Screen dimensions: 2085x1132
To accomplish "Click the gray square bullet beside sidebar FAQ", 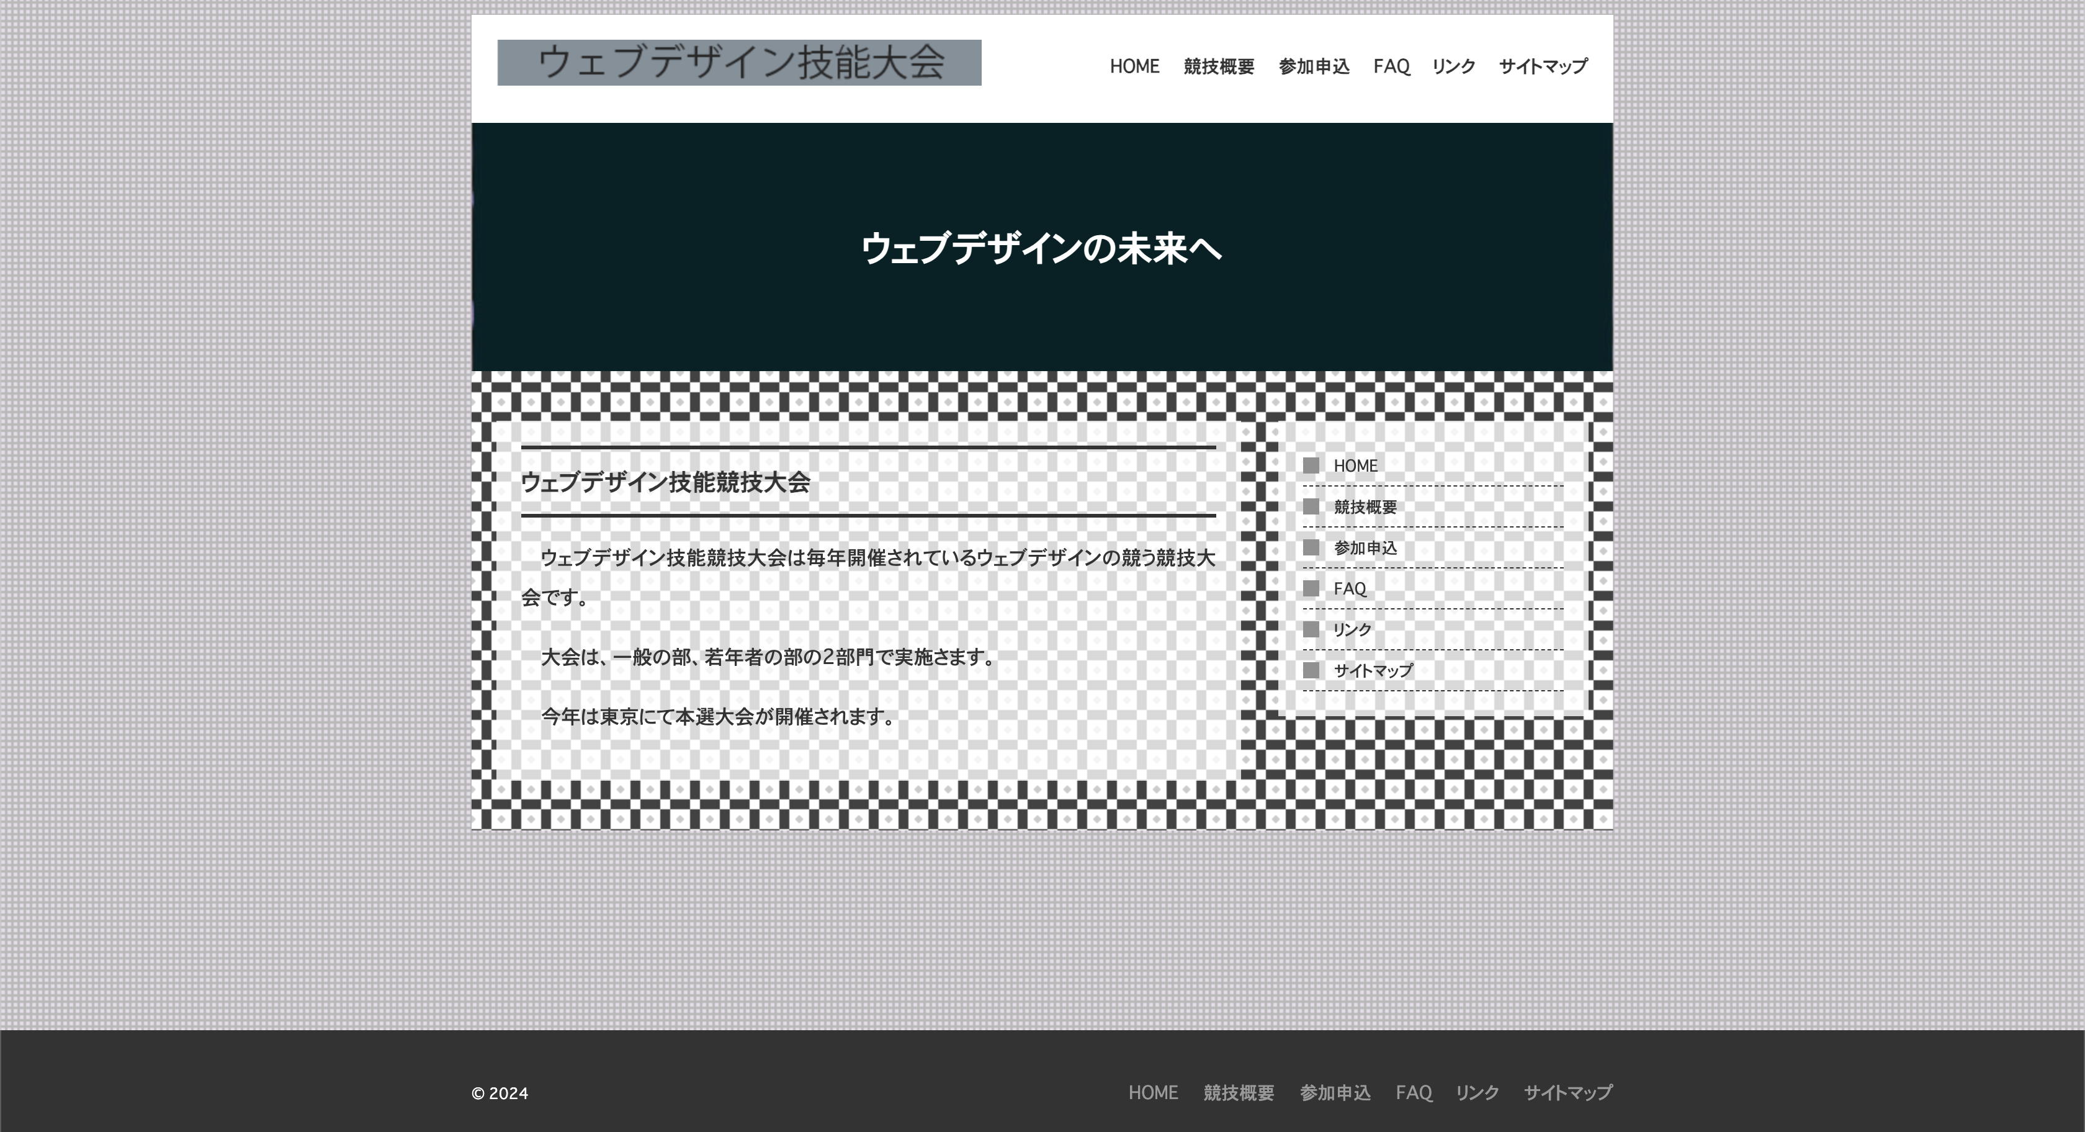I will pos(1311,589).
